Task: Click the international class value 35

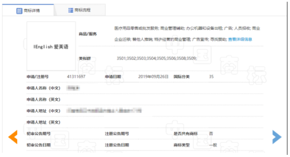Action: point(212,77)
